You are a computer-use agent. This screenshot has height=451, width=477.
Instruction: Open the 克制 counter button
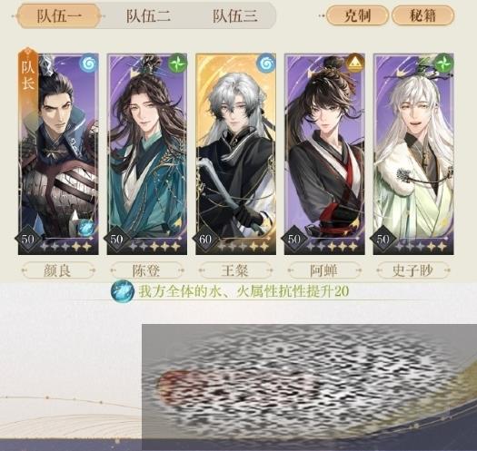pos(357,15)
